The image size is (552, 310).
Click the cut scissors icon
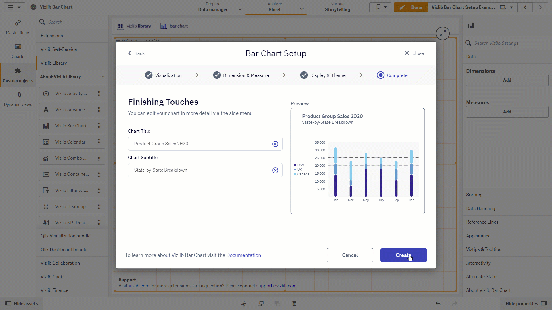244,304
